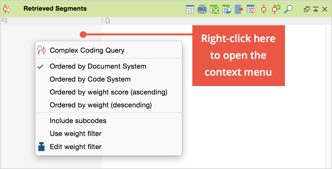Enable Include subcodes option
This screenshot has height=169, width=332.
78,121
